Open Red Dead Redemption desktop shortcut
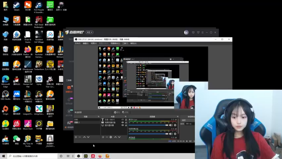Screen dimensions: 282x159 click(39, 22)
